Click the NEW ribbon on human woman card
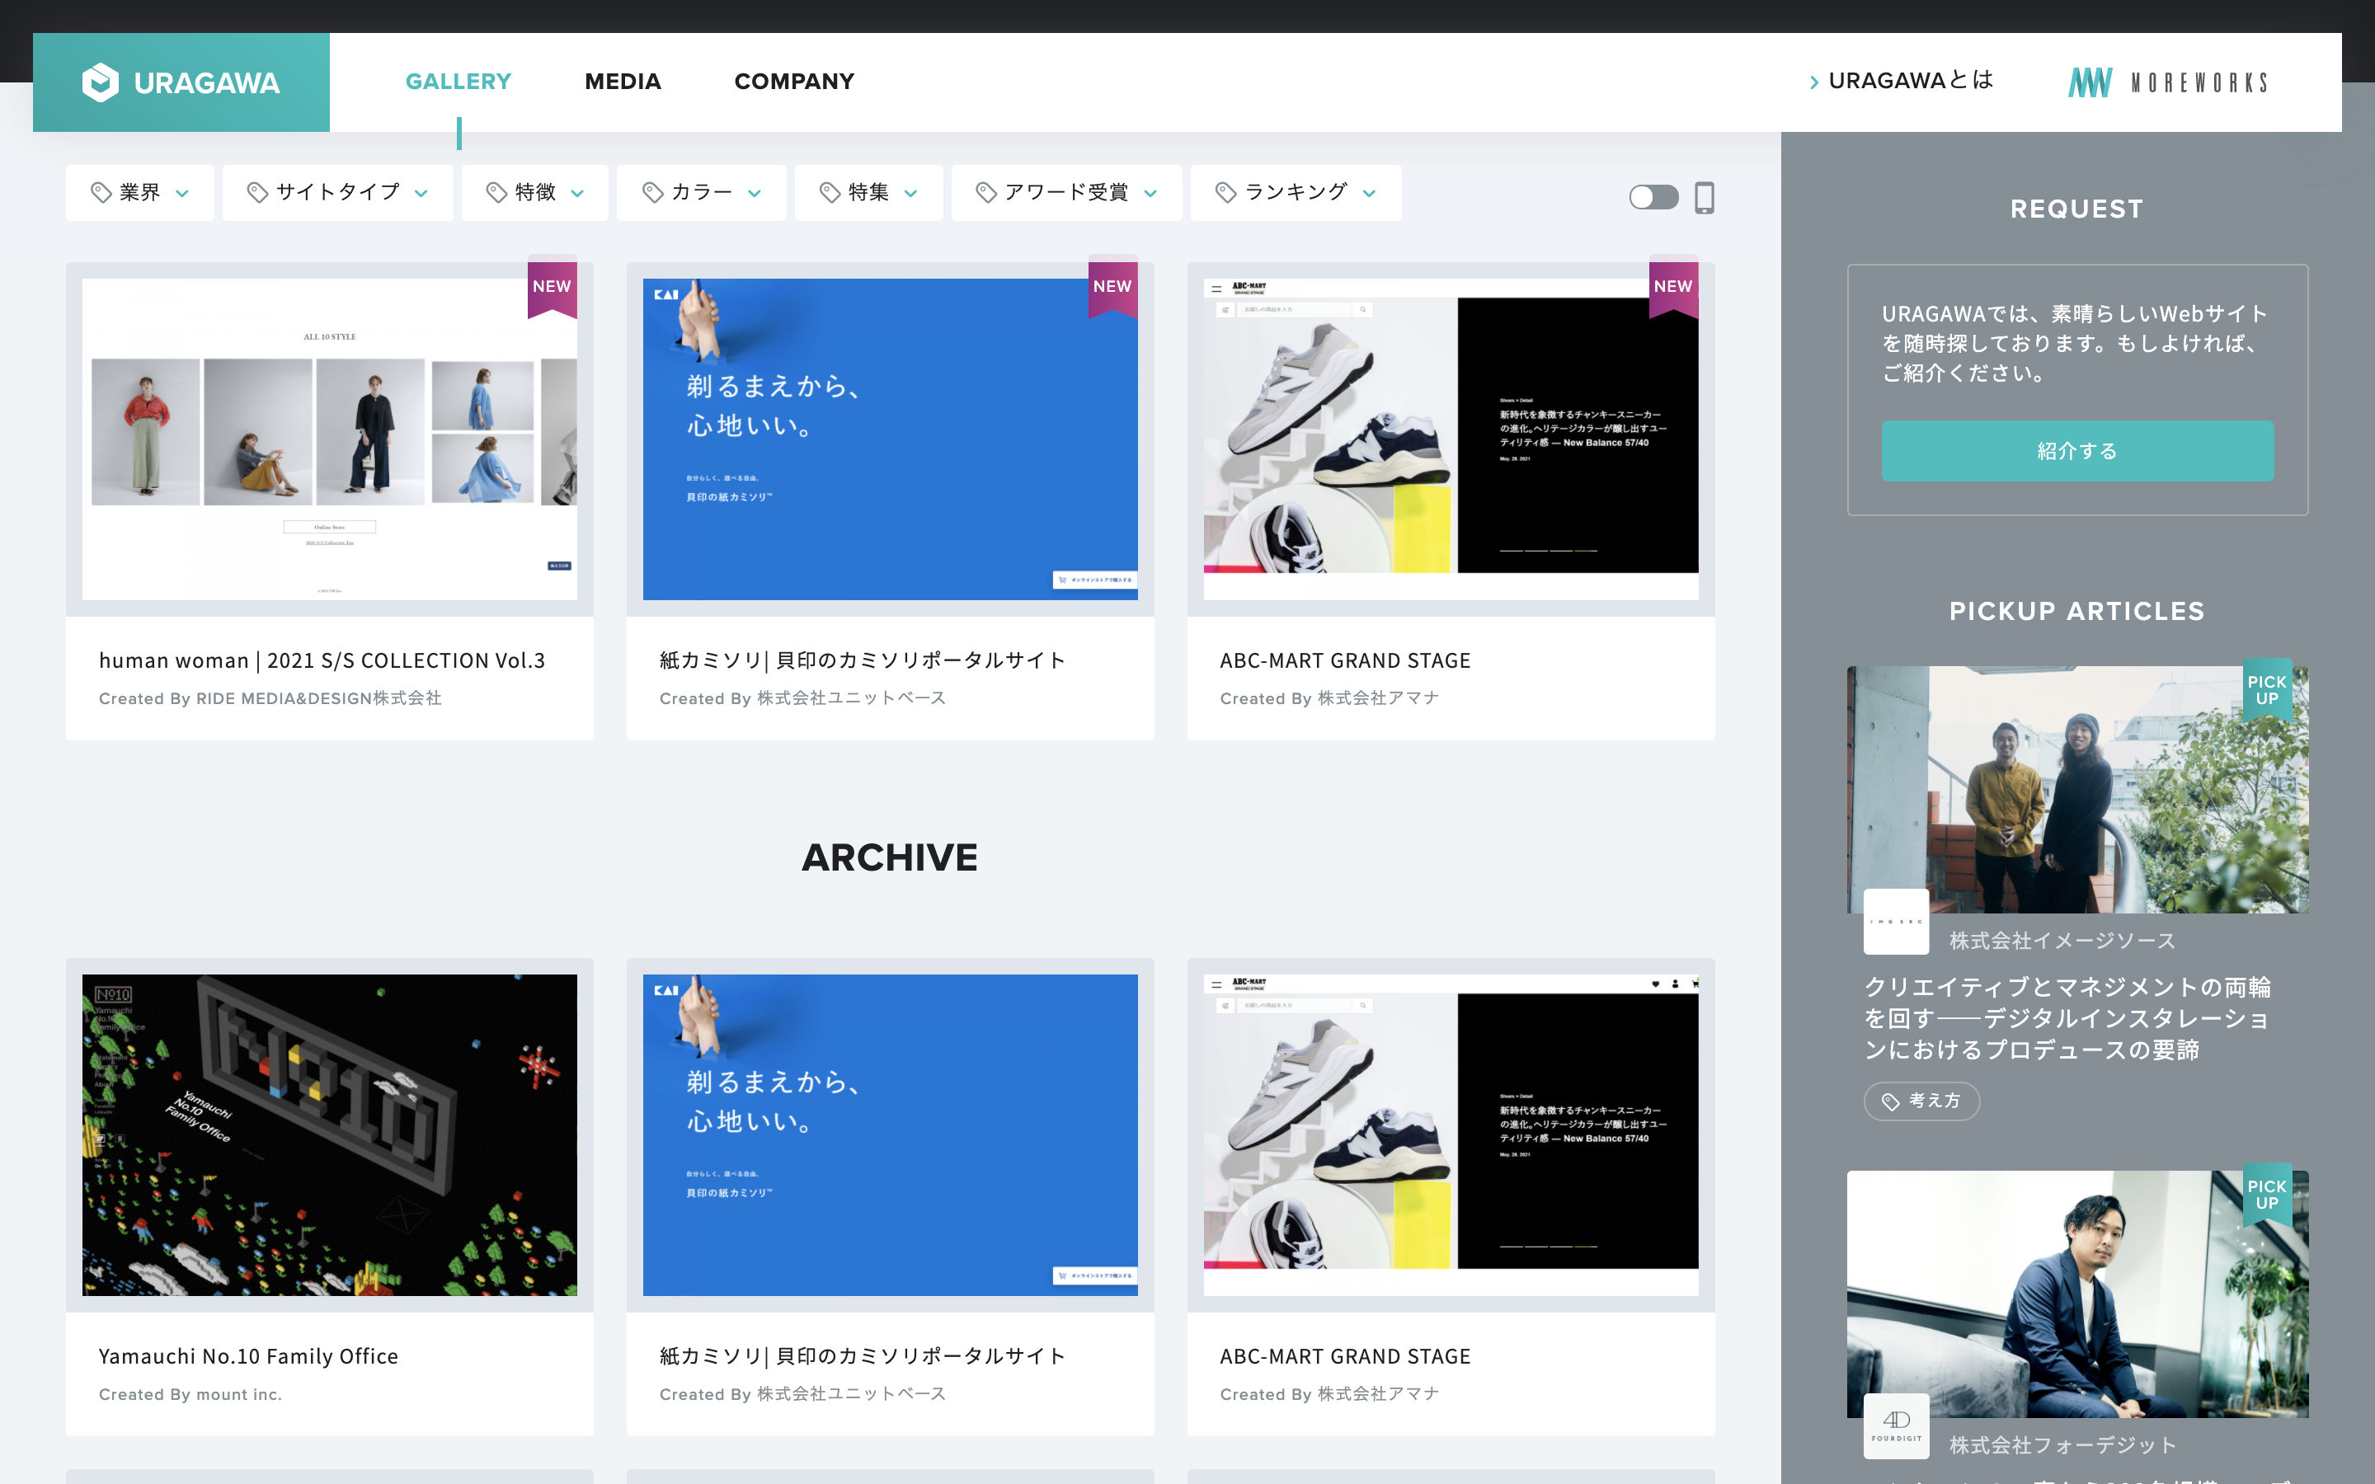This screenshot has height=1484, width=2375. (552, 289)
